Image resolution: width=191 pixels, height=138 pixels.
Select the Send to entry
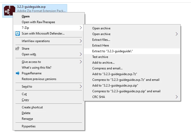(x=49, y=87)
